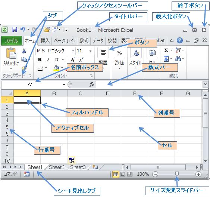Click the Find binoculars icon
Viewport: 210px width, 197px height.
[178, 59]
